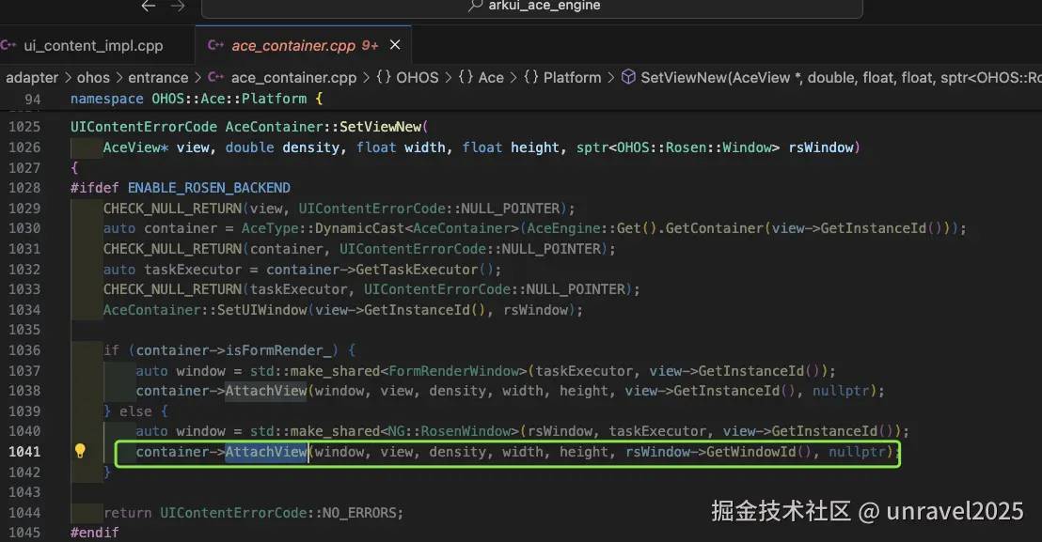1042x542 pixels.
Task: Open the SetViewNew method breadcrumb
Action: tap(841, 78)
